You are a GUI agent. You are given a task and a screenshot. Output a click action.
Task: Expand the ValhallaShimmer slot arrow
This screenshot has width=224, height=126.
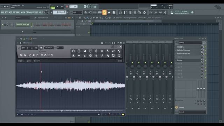(x=176, y=50)
